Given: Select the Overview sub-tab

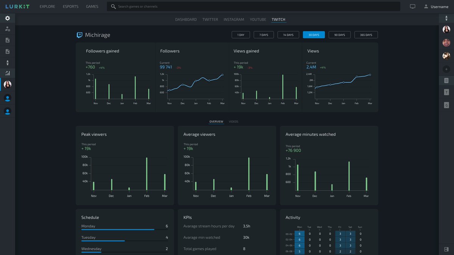Looking at the screenshot, I should coord(216,122).
